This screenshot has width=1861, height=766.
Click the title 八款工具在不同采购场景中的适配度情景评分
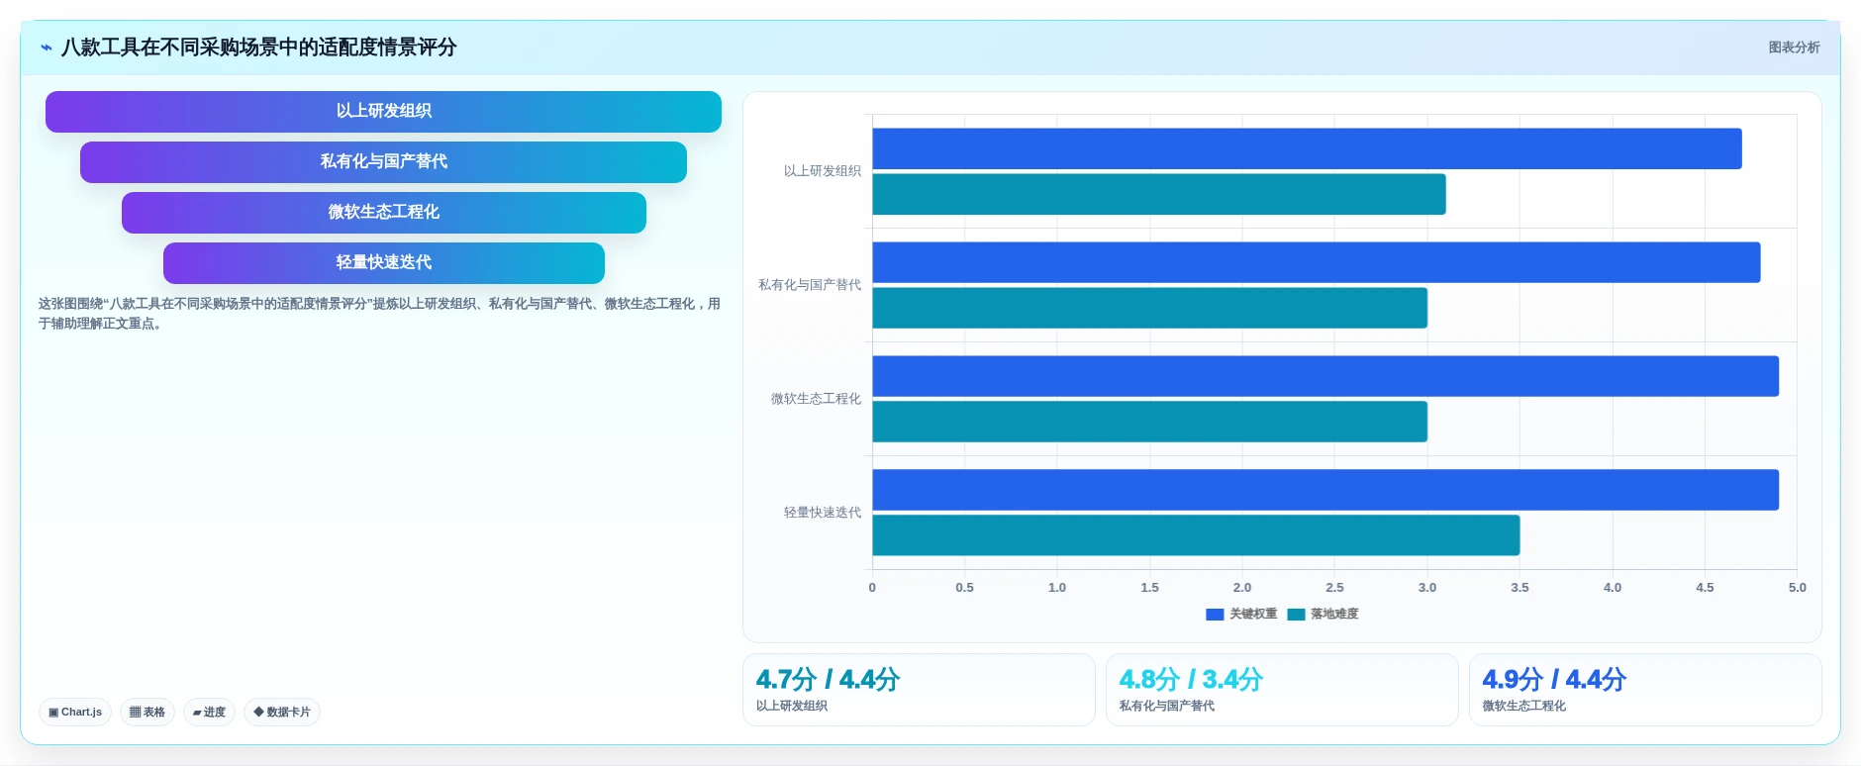click(258, 48)
